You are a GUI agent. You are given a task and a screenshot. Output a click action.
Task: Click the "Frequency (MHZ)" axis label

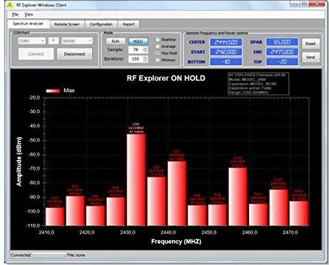pos(176,241)
